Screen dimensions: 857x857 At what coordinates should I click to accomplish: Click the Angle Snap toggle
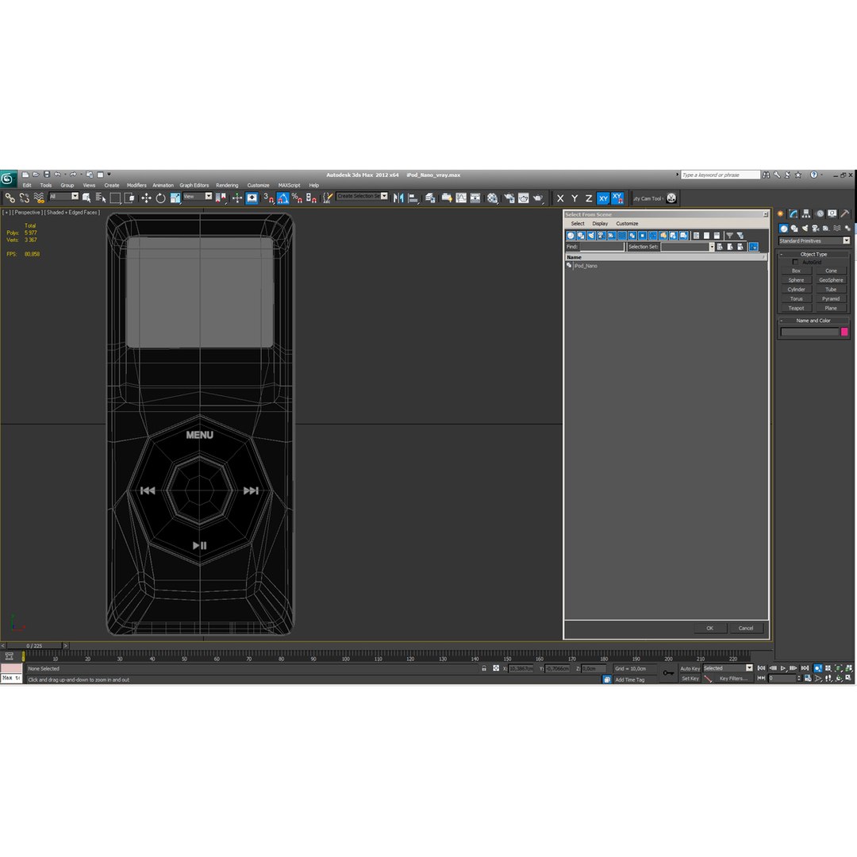tap(283, 198)
